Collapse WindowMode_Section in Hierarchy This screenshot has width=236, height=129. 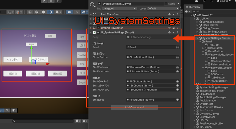(x=203, y=55)
